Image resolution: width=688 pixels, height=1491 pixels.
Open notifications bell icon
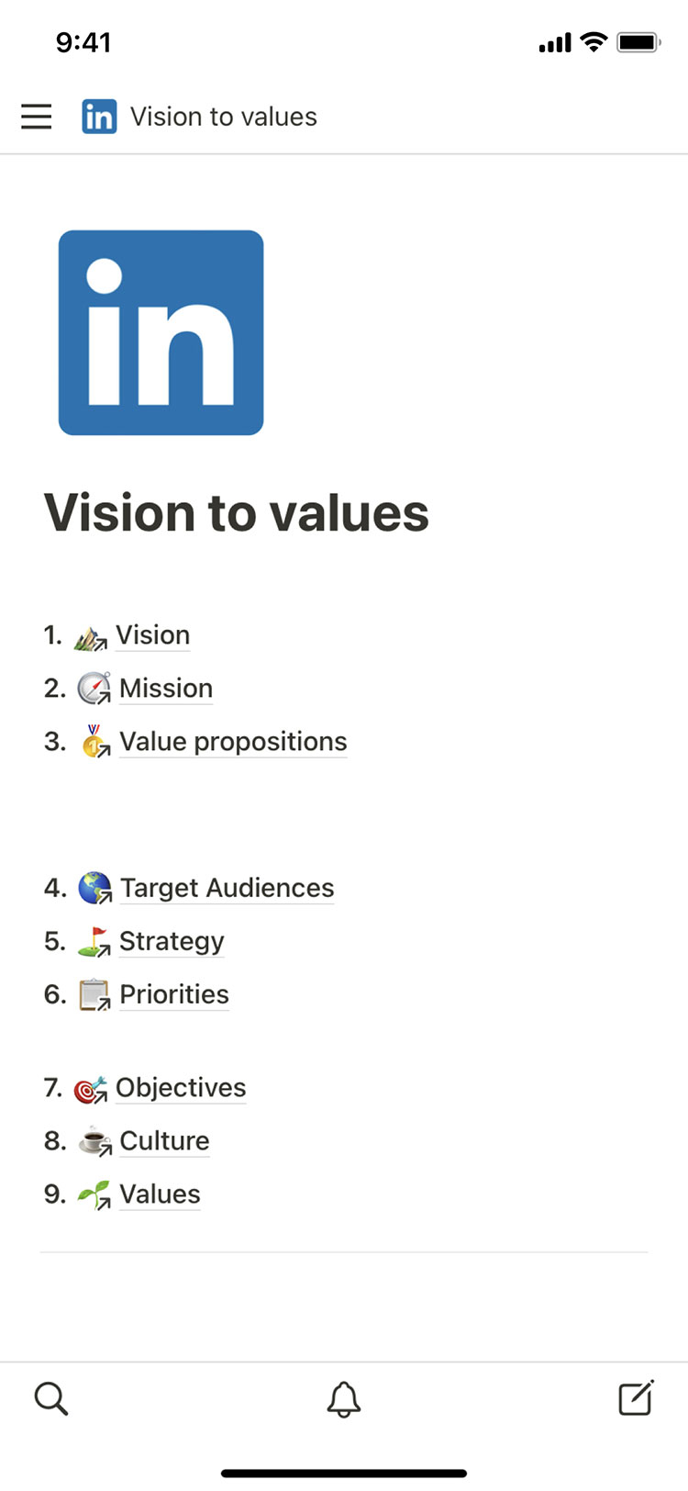pyautogui.click(x=344, y=1398)
